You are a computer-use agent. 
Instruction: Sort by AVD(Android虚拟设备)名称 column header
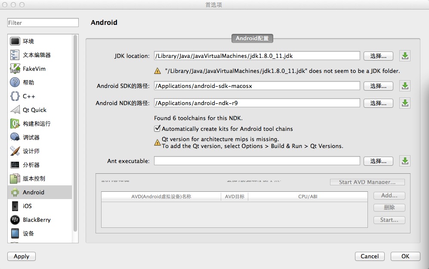[x=161, y=196]
